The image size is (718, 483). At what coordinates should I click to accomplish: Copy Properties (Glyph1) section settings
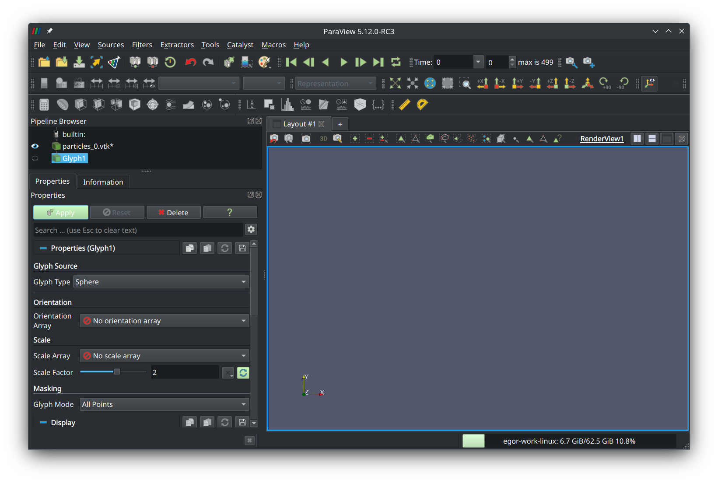coord(189,248)
